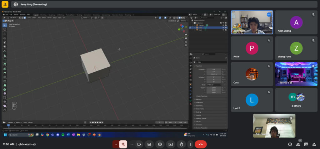Open the Playback dropdown in timeline
320x149 pixels.
pos(11,122)
